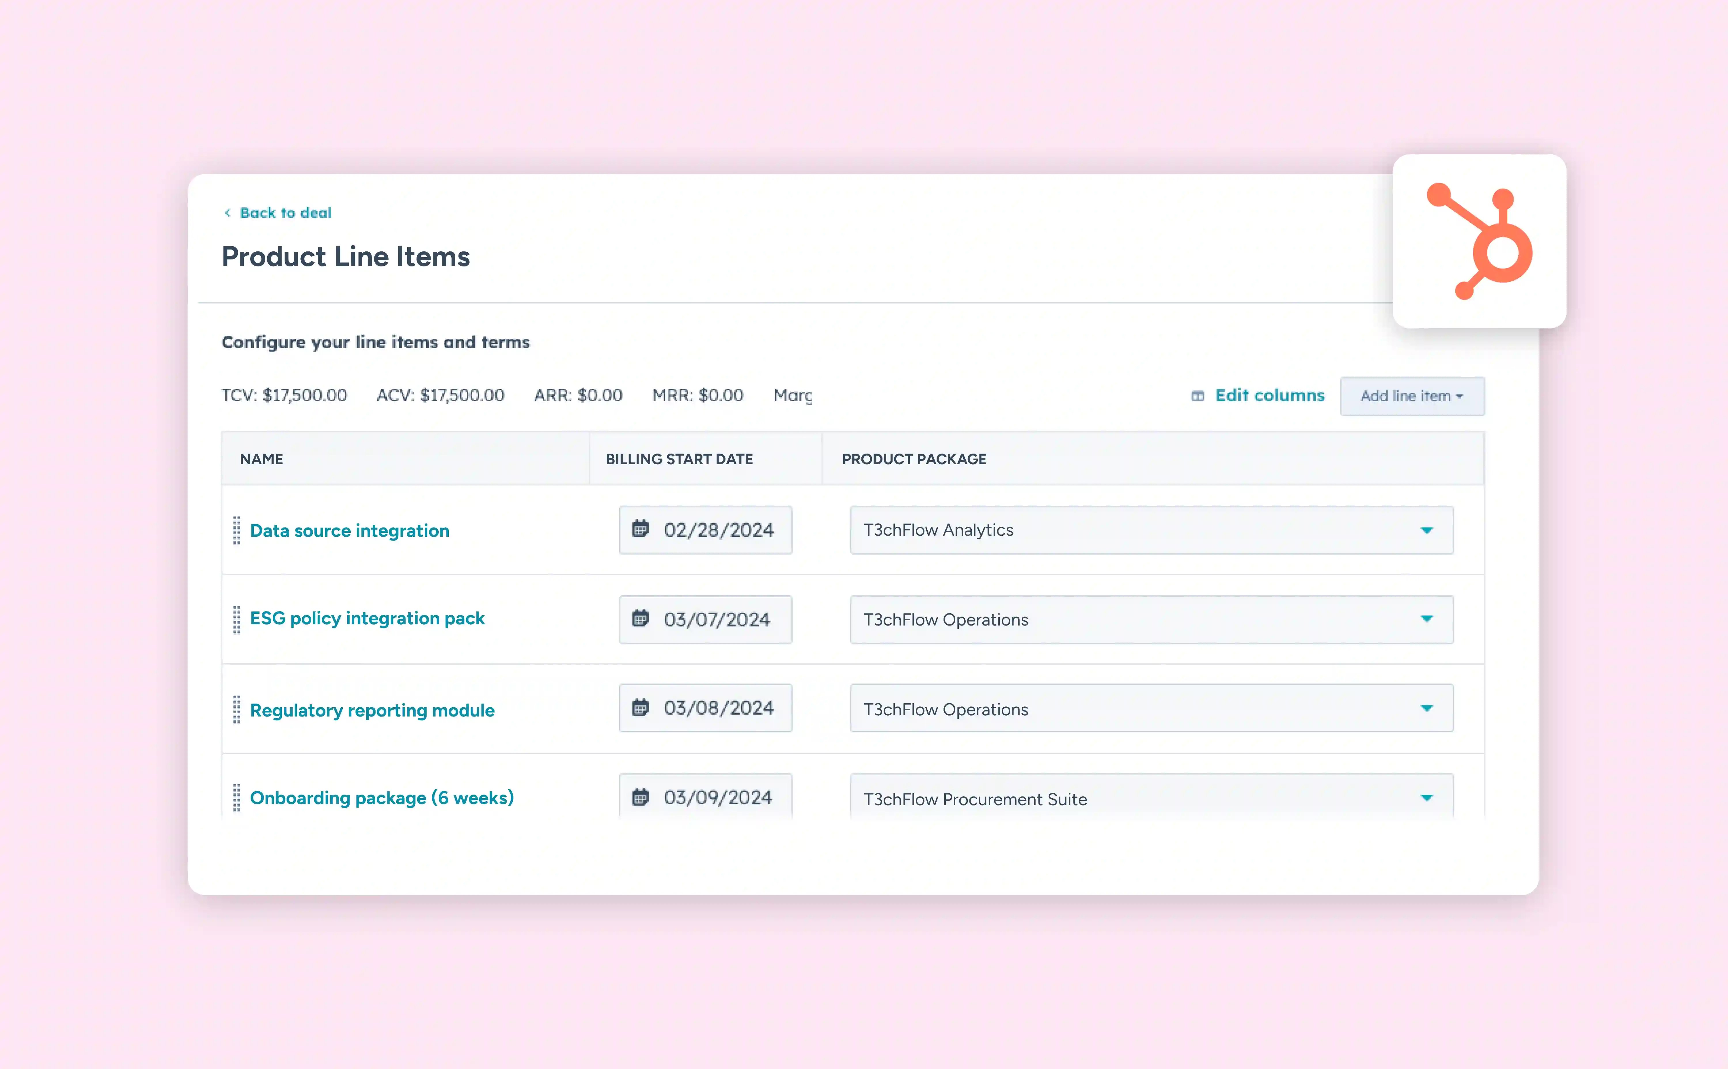
Task: Click dropdown arrow in ESG policy integration row
Action: pos(1427,619)
